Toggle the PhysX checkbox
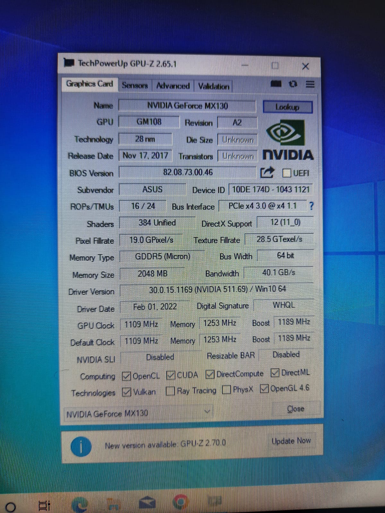Image resolution: width=385 pixels, height=513 pixels. 227,390
